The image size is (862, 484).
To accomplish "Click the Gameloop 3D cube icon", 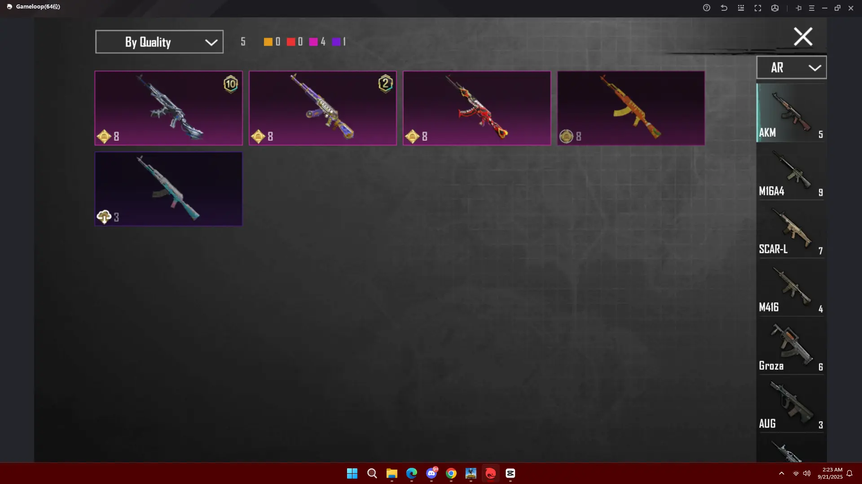I will [775, 8].
